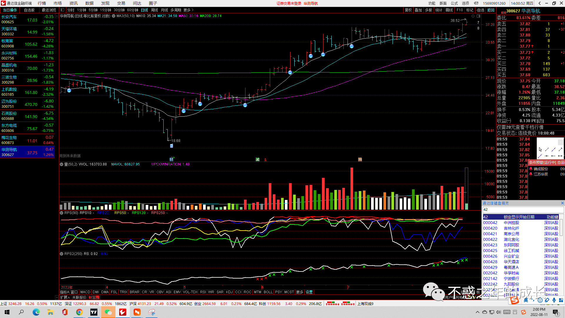The image size is (565, 318).
Task: Click Sogou input microphone icon
Action: point(554,300)
